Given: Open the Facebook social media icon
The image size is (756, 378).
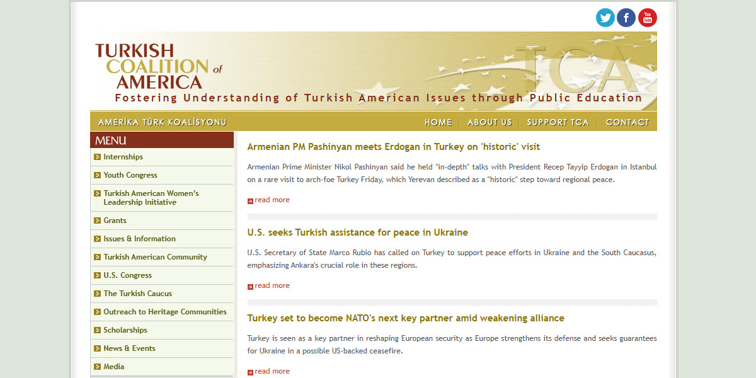Looking at the screenshot, I should [626, 18].
